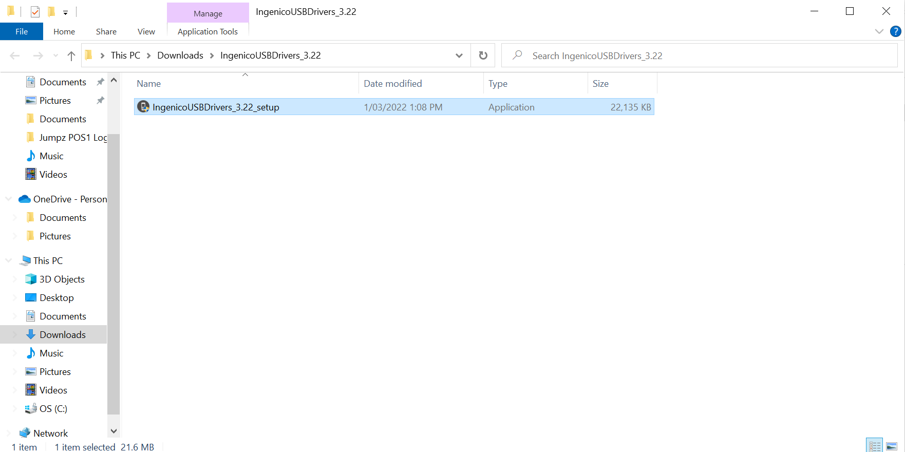
Task: Expand the ribbon with the chevron arrow
Action: [879, 31]
